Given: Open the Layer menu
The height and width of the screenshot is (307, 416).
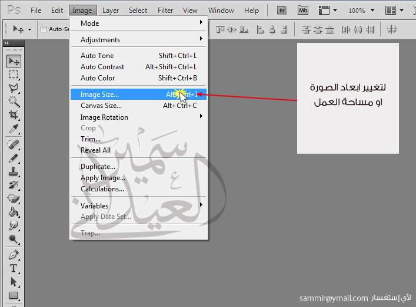Looking at the screenshot, I should (111, 11).
